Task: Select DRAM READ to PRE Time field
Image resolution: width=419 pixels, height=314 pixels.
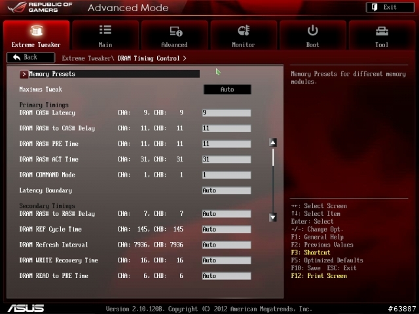Action: coord(227,276)
